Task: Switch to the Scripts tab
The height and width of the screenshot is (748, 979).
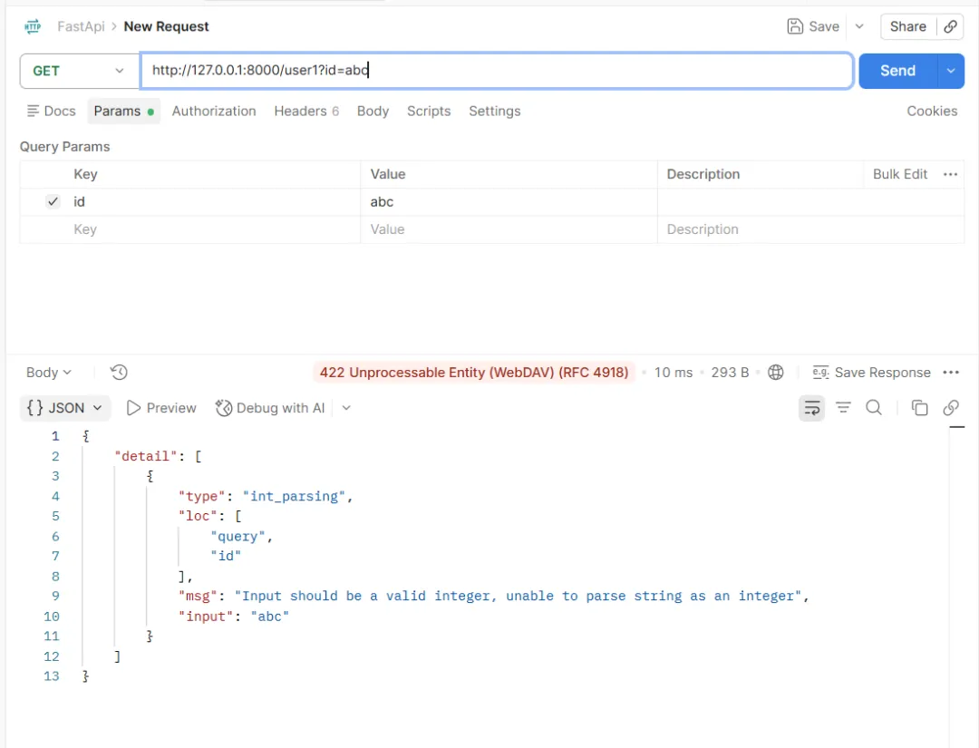Action: click(x=429, y=112)
